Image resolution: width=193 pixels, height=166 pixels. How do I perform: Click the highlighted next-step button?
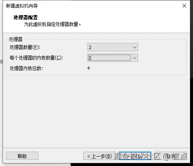pyautogui.click(x=135, y=156)
